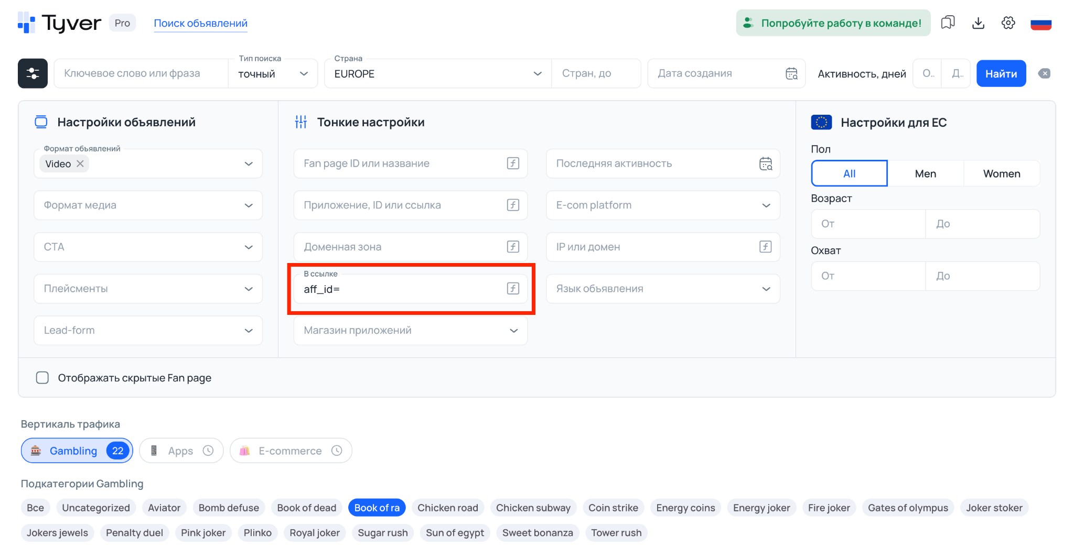
Task: Focus the Возраст От field
Action: pos(868,224)
